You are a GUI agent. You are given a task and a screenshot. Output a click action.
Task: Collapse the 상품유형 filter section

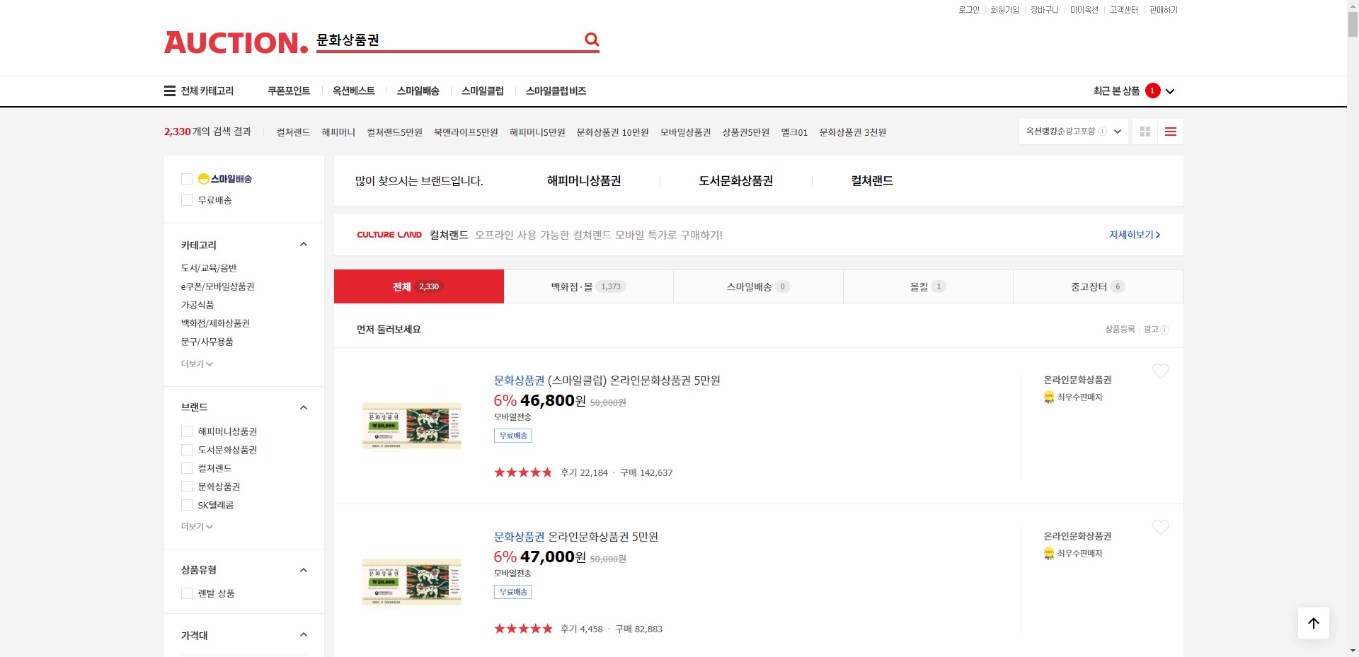pyautogui.click(x=304, y=570)
